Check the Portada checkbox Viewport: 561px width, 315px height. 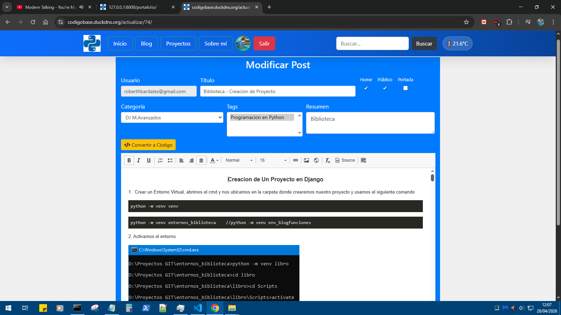tap(405, 88)
